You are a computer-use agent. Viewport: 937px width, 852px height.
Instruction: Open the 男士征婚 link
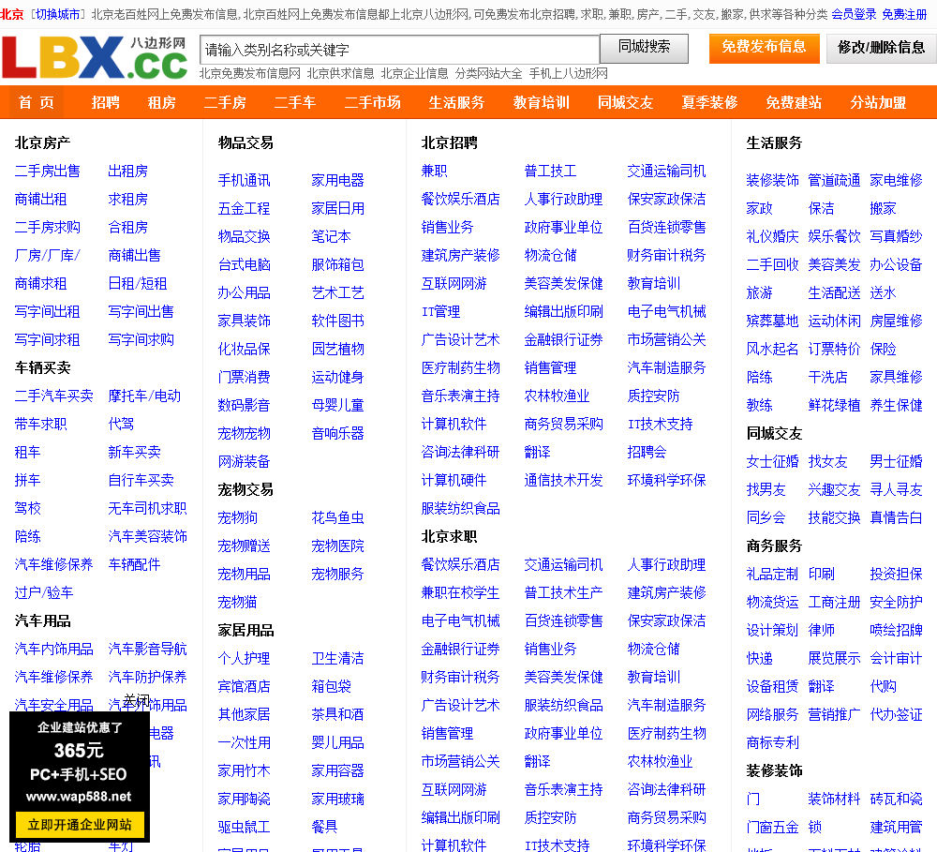tap(897, 461)
